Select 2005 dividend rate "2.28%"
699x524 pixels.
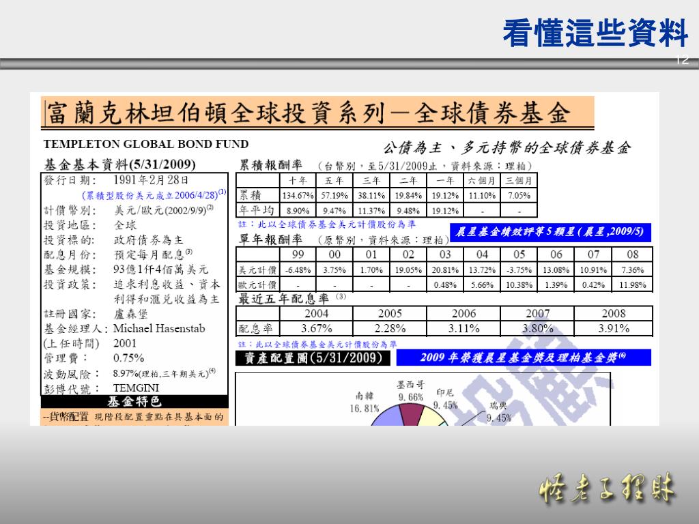[x=390, y=328]
